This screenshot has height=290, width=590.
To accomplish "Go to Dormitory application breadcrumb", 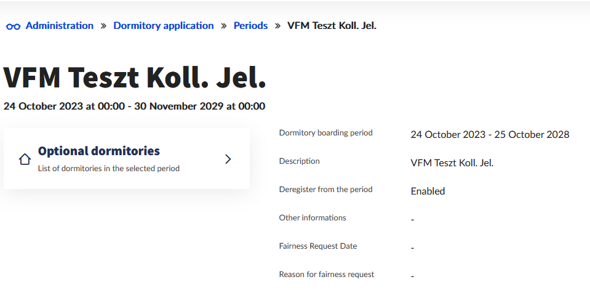I will [x=164, y=26].
